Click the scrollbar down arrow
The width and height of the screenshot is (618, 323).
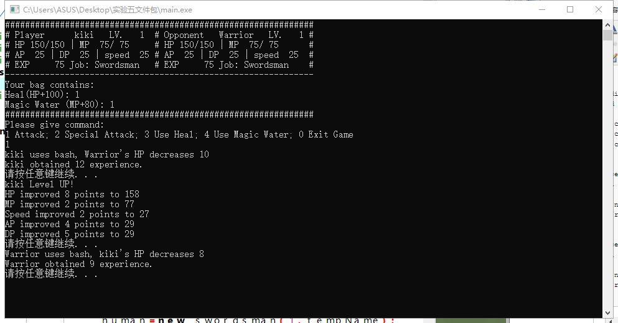coord(607,313)
